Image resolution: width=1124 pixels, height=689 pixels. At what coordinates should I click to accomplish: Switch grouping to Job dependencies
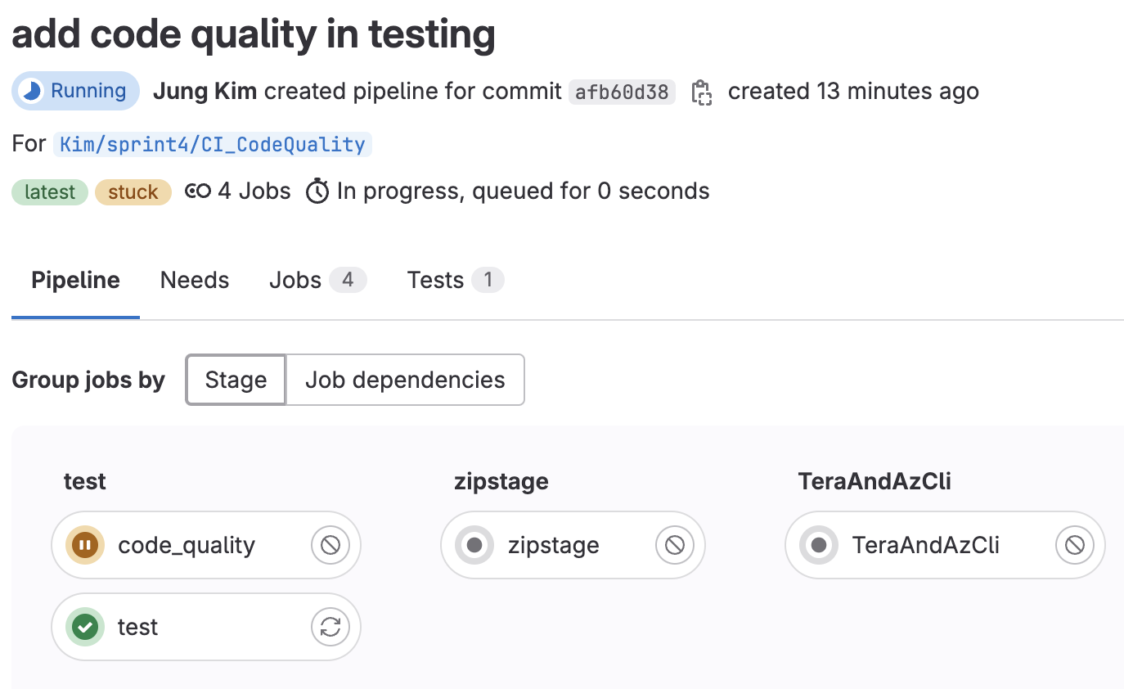coord(404,379)
